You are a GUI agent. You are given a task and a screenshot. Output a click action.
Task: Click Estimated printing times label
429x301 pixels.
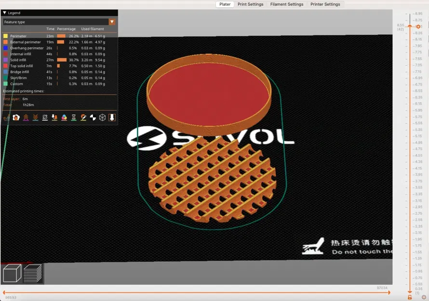(24, 91)
